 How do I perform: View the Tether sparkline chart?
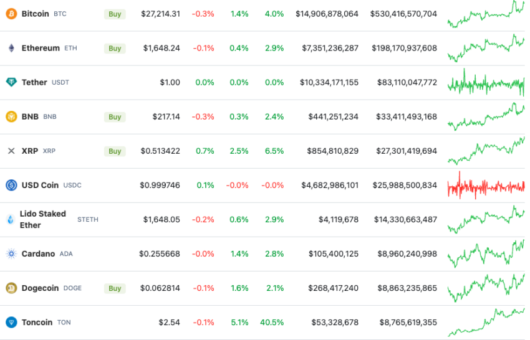coord(486,82)
